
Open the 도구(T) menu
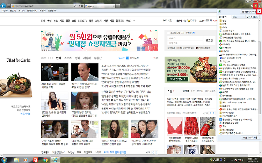(x=42, y=10)
